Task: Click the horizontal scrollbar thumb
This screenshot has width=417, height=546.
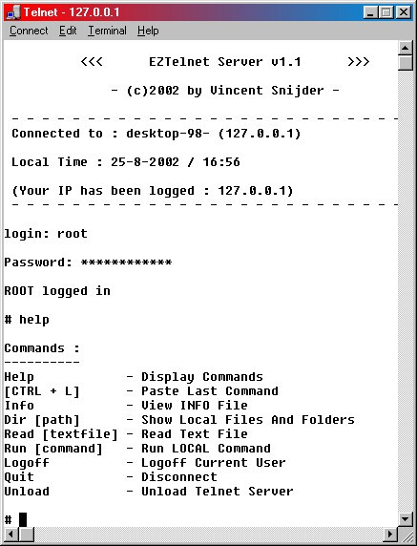Action: click(26, 534)
